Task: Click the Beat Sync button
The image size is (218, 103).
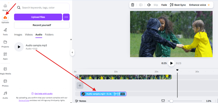Action: [178, 5]
